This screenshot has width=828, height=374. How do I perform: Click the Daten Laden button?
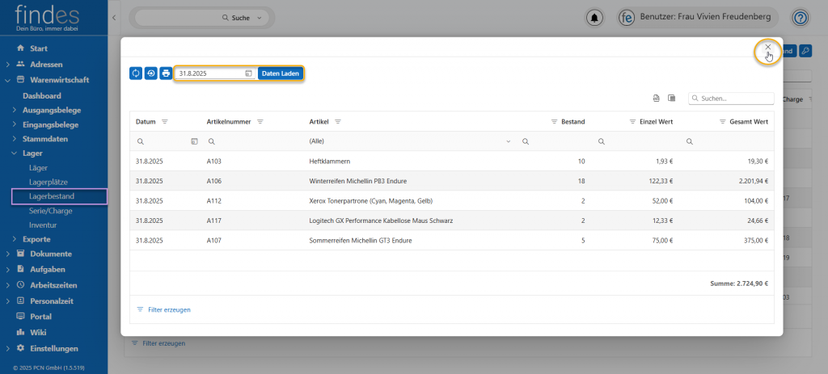(x=281, y=74)
